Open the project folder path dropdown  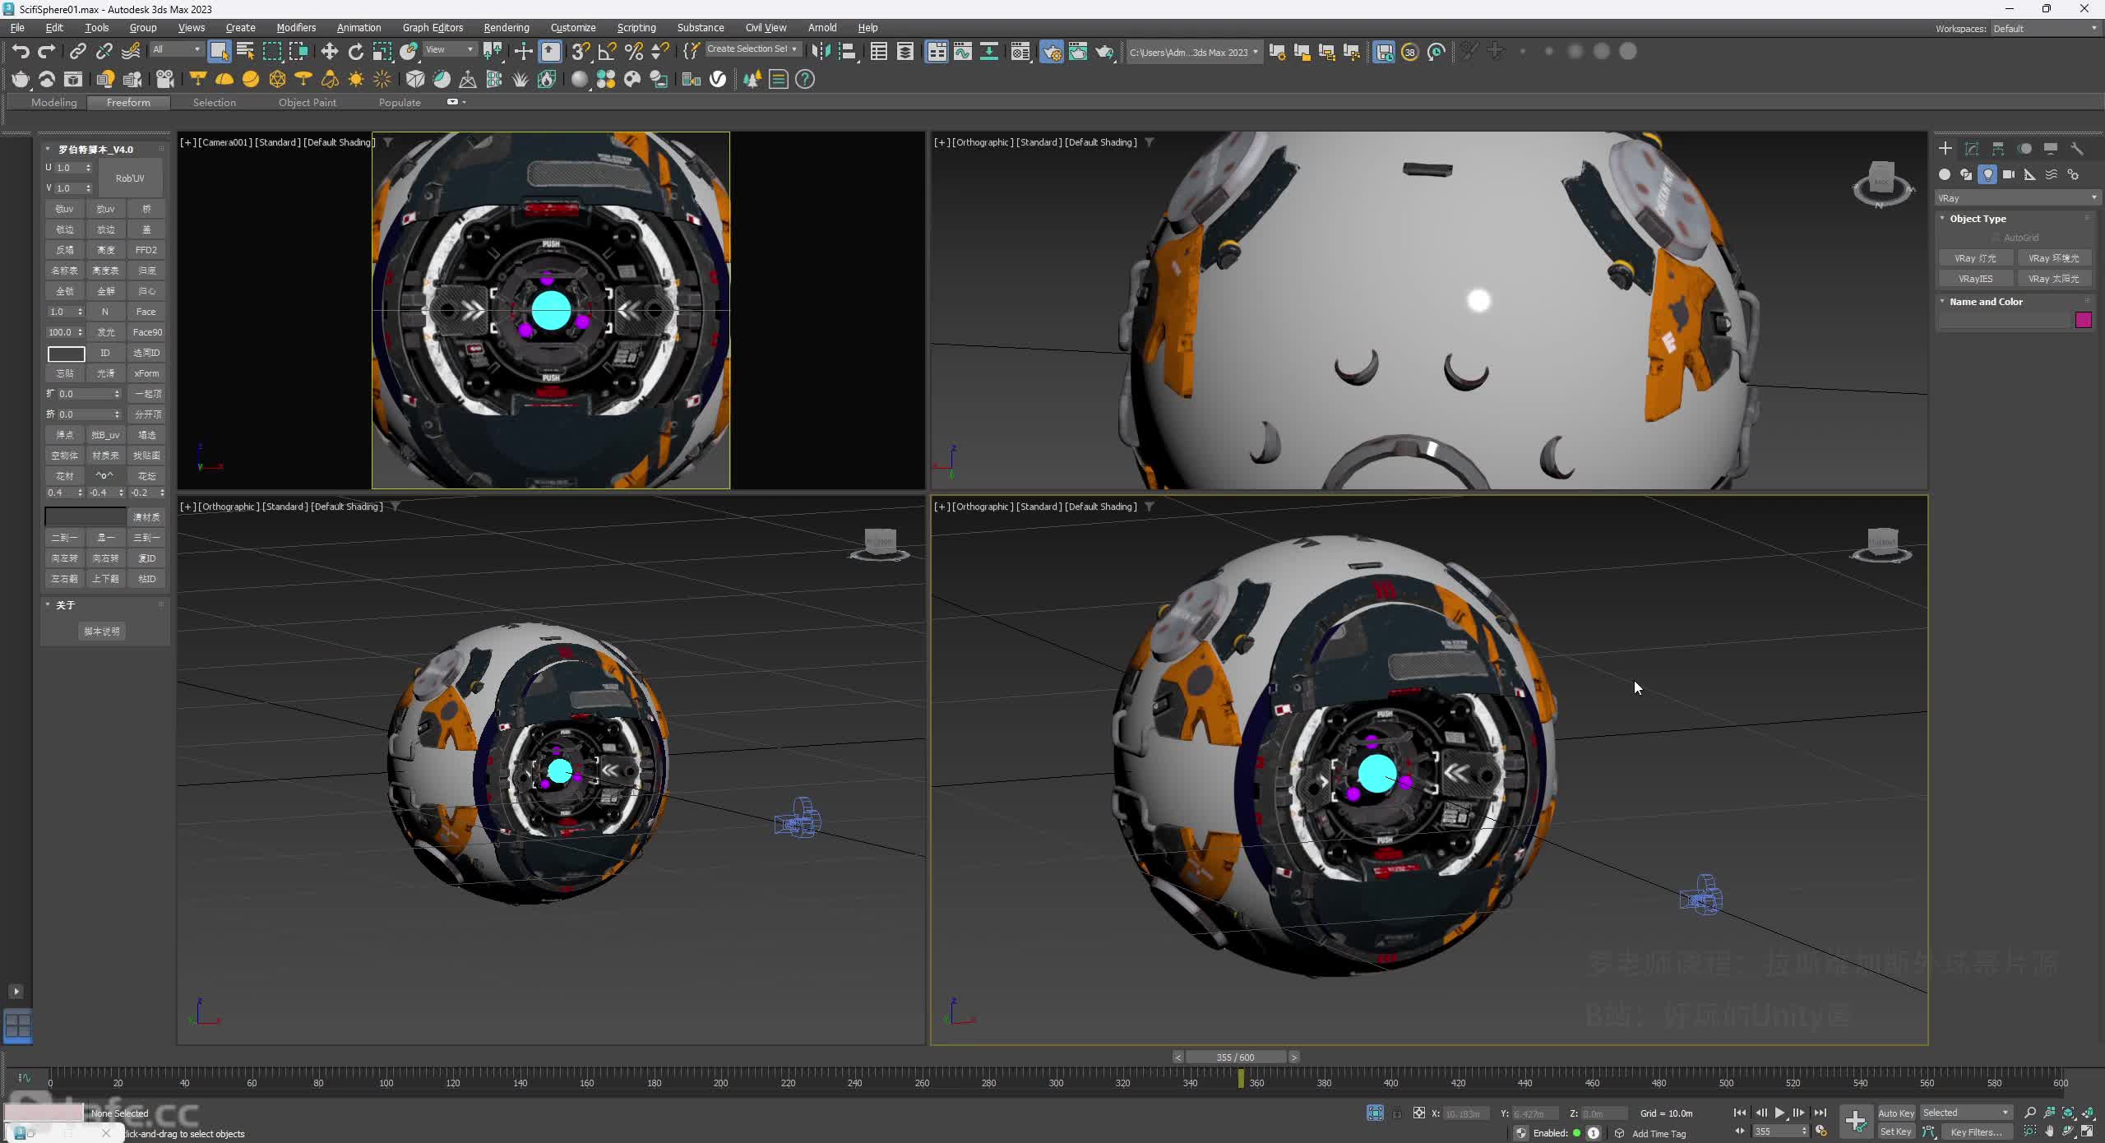click(1193, 53)
